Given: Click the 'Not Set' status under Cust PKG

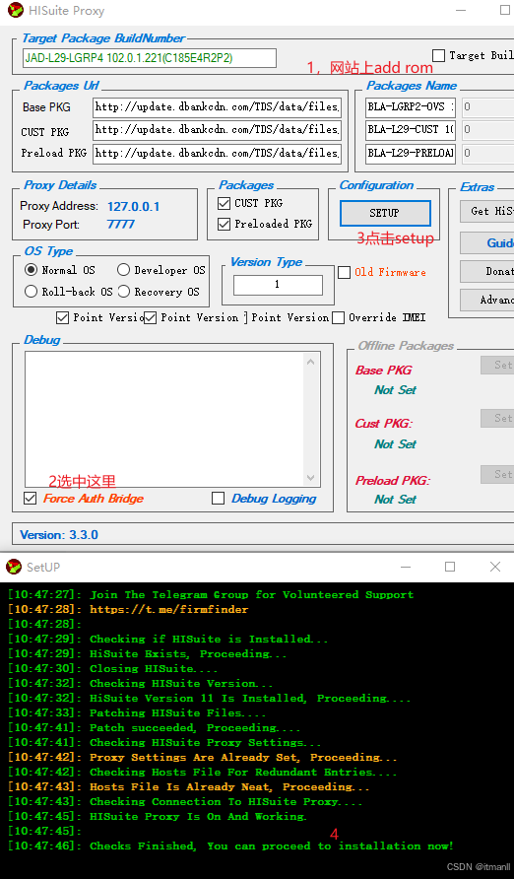Looking at the screenshot, I should point(395,444).
